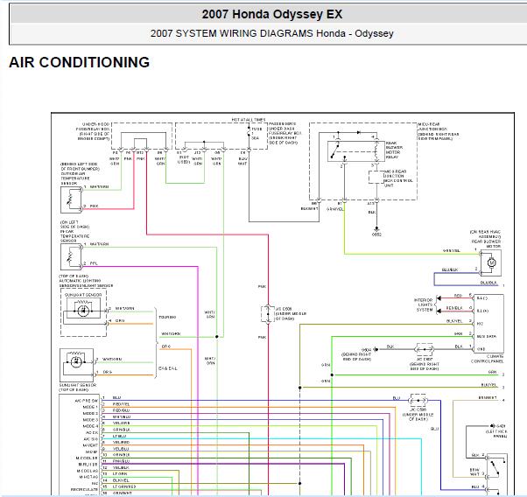
Task: Click pin 13 'LT GRN' wire label
Action: (120, 474)
